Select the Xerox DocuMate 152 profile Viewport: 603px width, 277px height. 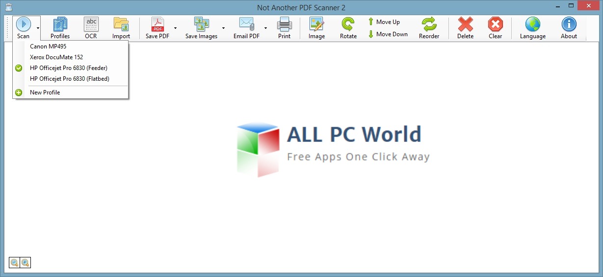coord(71,57)
